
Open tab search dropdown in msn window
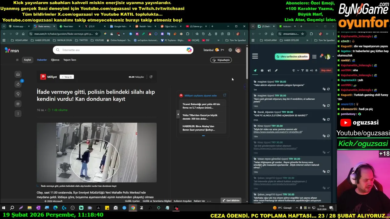tap(4, 26)
